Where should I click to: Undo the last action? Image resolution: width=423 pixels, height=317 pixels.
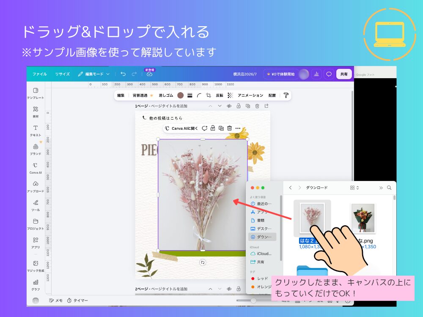pos(123,74)
